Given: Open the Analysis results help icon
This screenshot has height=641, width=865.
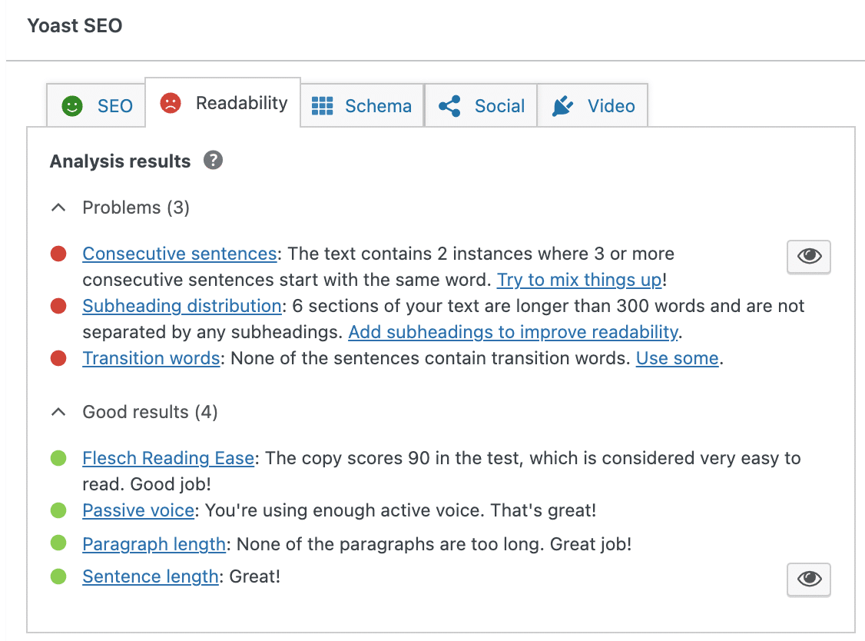Looking at the screenshot, I should (x=213, y=161).
